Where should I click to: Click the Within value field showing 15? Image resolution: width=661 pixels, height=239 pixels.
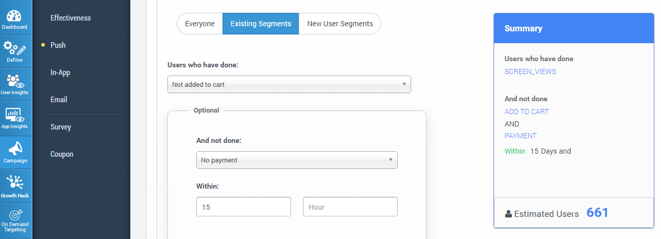point(243,207)
